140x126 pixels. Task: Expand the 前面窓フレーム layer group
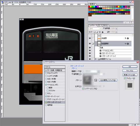[96, 59]
